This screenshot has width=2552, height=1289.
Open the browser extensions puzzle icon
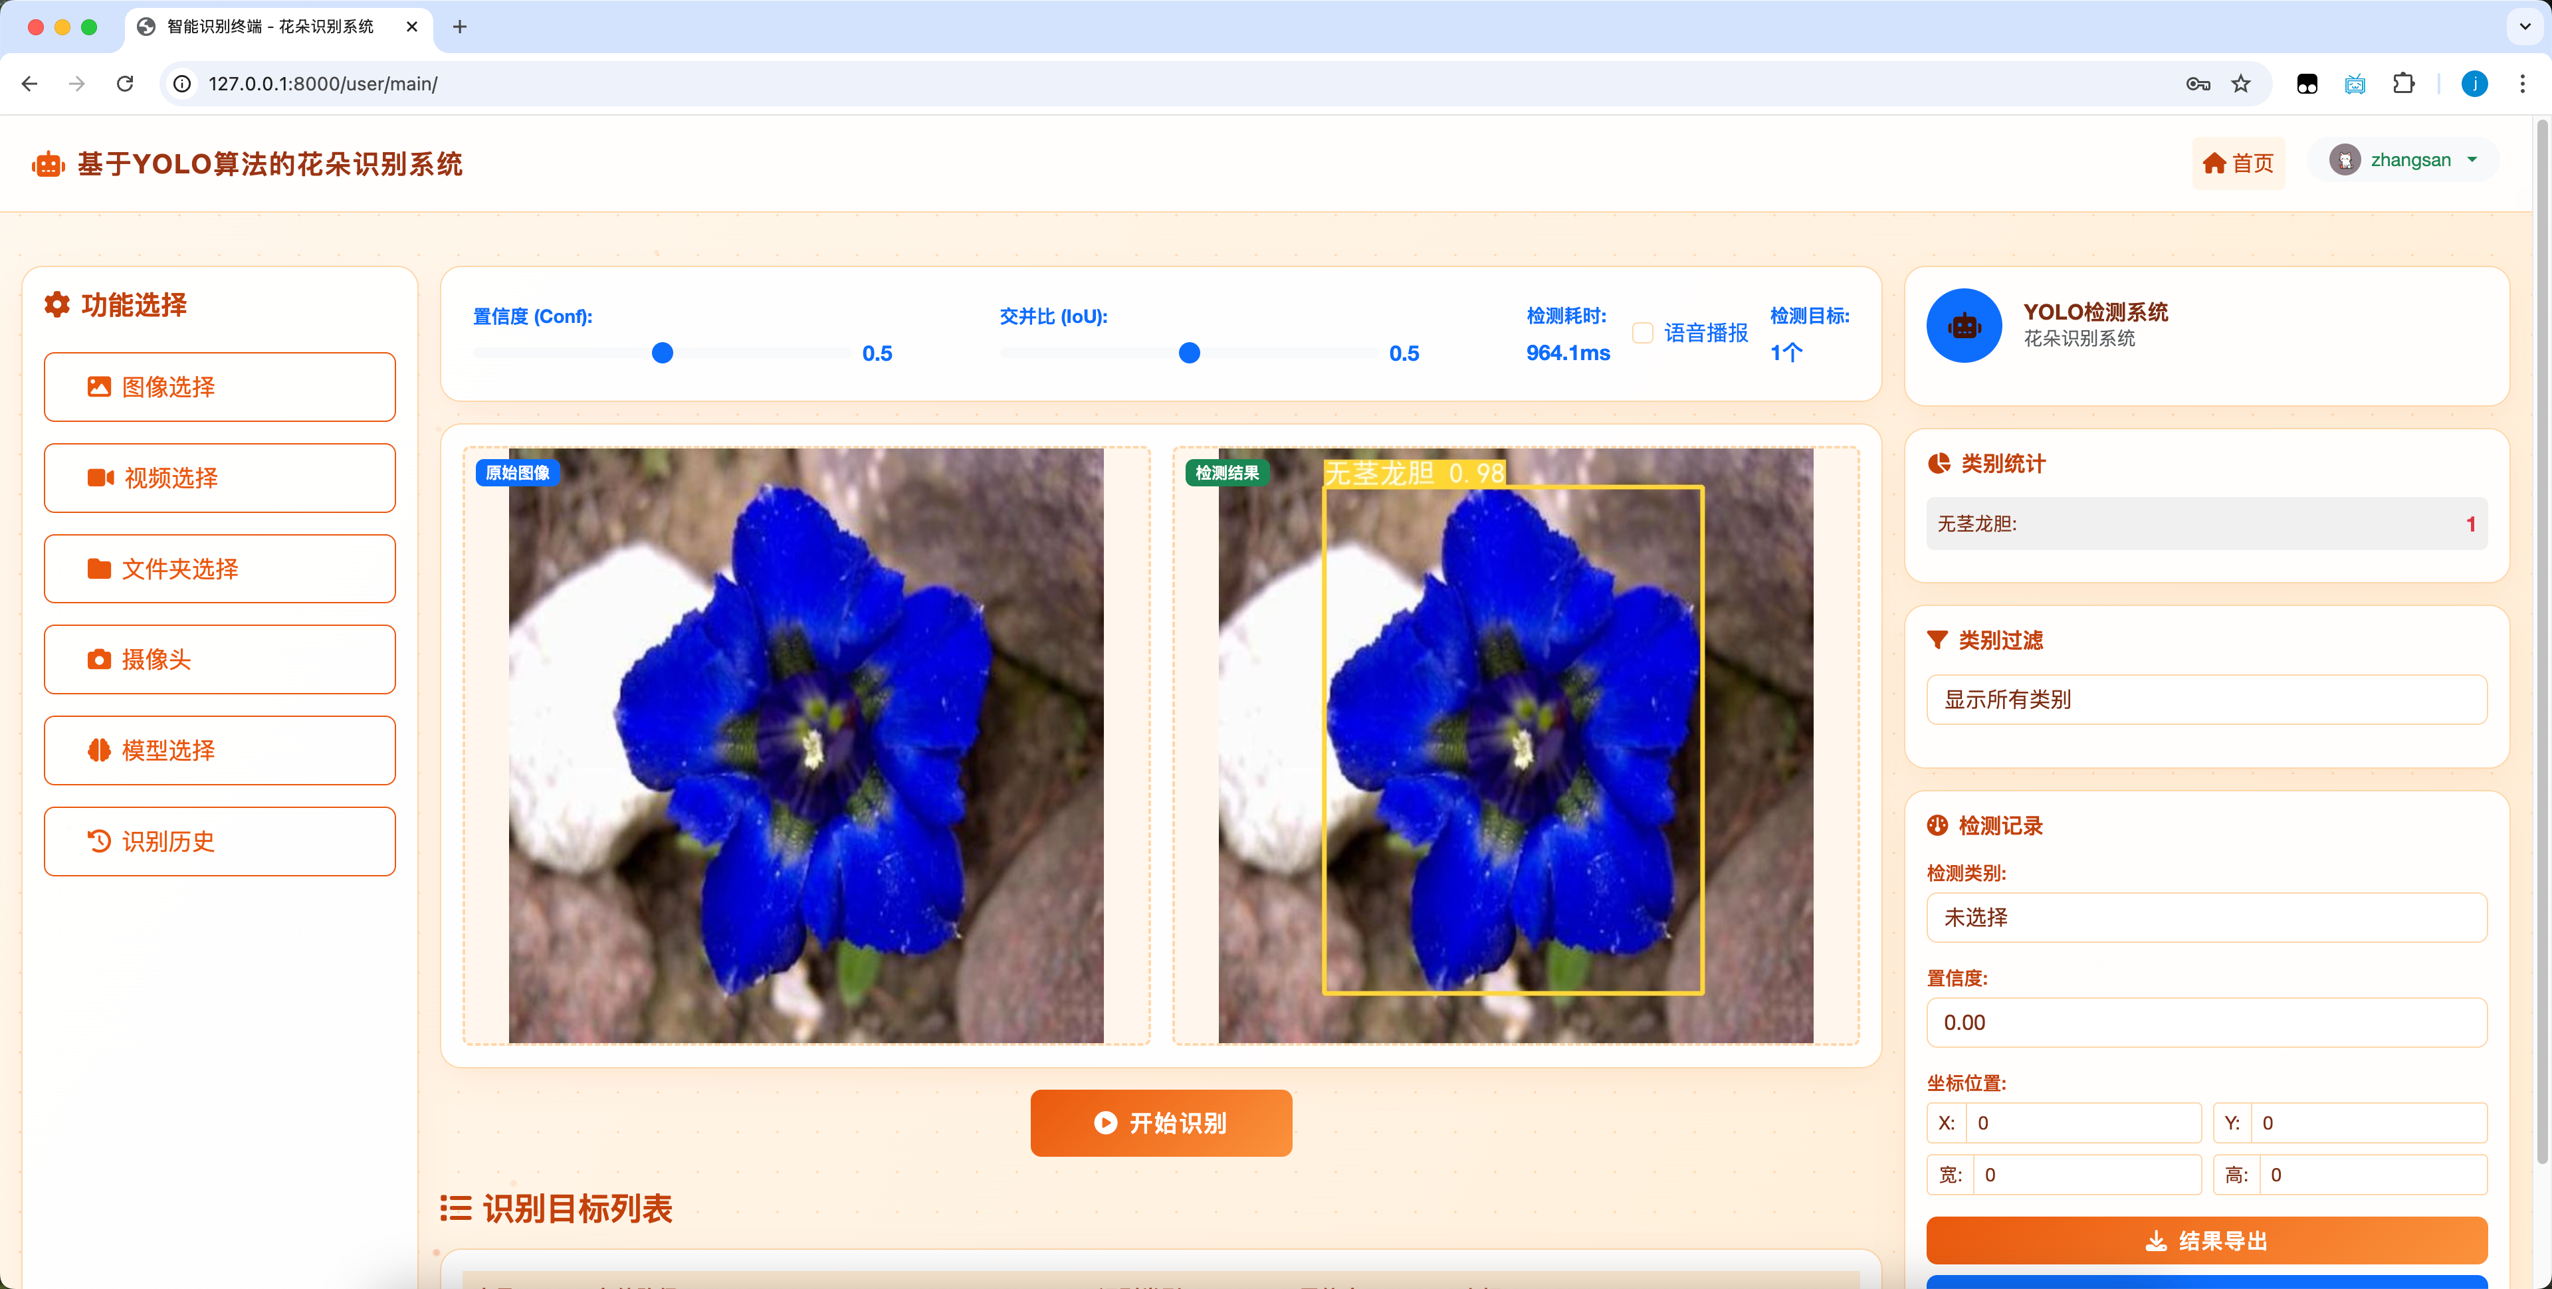click(2403, 84)
